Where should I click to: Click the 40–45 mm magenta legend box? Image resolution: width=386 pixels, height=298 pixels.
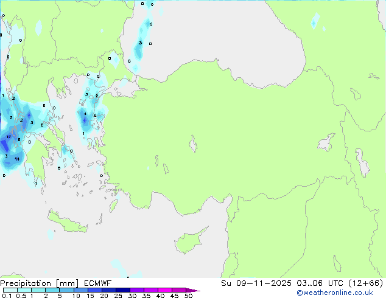pos(165,290)
